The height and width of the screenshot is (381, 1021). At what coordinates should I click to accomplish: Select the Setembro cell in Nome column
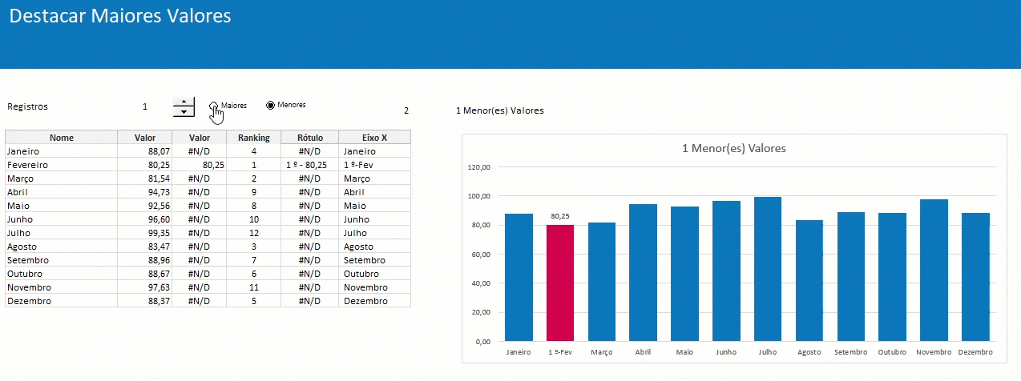point(62,260)
